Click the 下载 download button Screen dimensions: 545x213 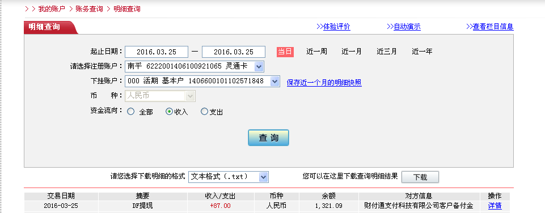pos(420,177)
